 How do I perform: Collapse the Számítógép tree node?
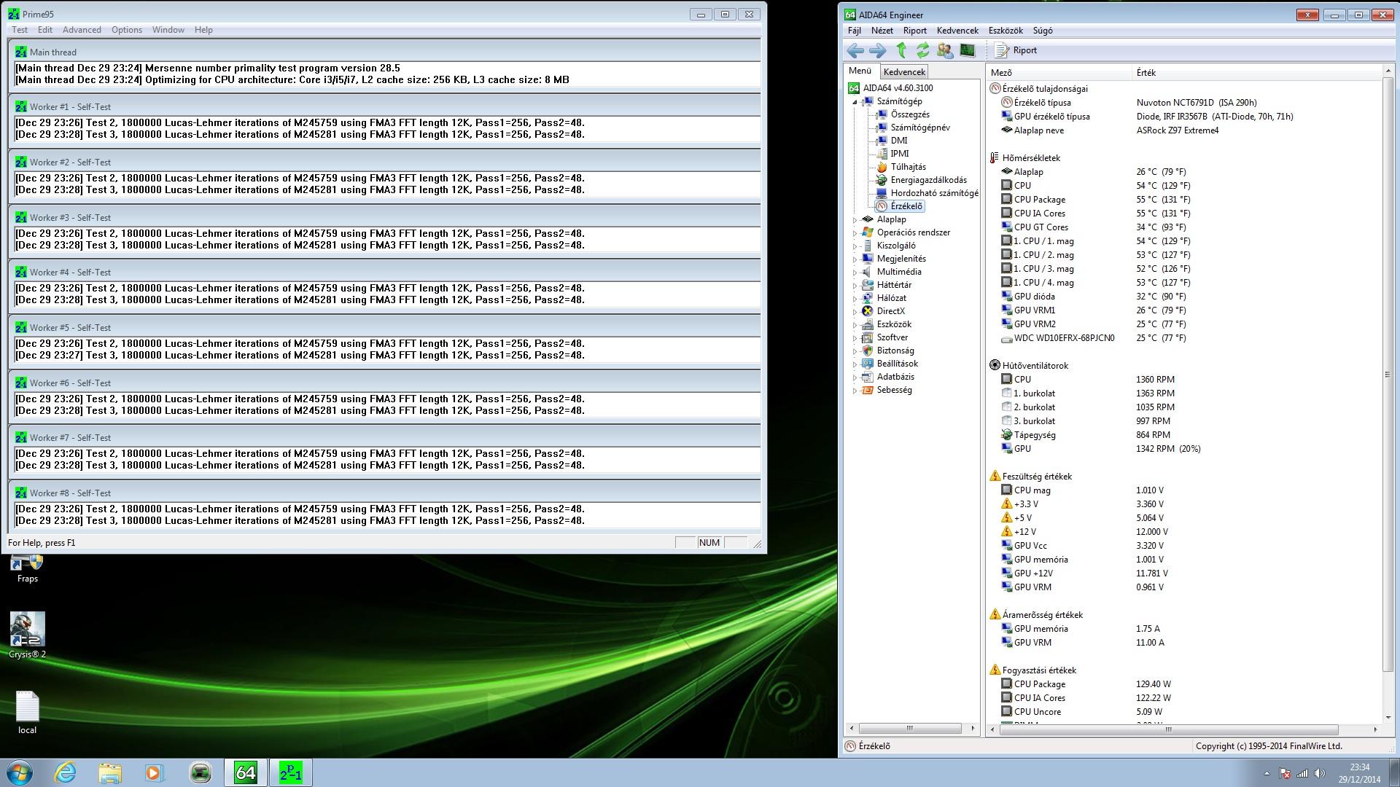[855, 102]
